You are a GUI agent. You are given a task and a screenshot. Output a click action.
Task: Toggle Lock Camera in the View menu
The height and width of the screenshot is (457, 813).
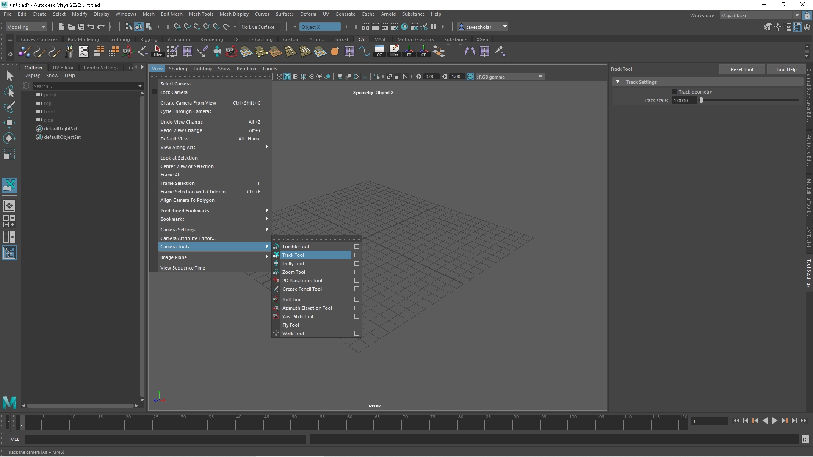174,92
